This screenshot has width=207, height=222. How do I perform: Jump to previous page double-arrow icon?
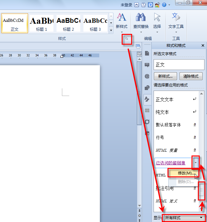(x=139, y=211)
